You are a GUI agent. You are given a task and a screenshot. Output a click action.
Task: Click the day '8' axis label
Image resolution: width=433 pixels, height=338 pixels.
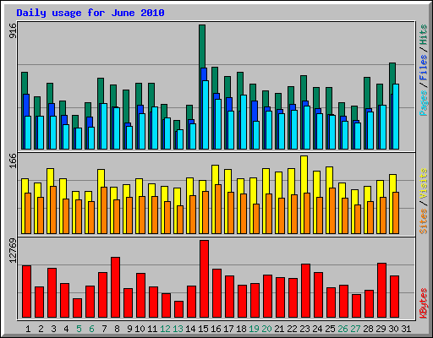[117, 329]
